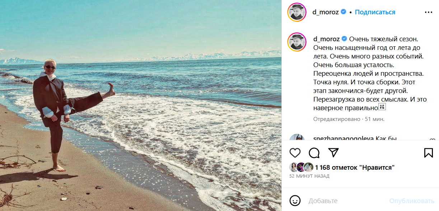Screen dimensions: 439x211
Task: Open d_moroz profile picture in header
Action: click(296, 12)
